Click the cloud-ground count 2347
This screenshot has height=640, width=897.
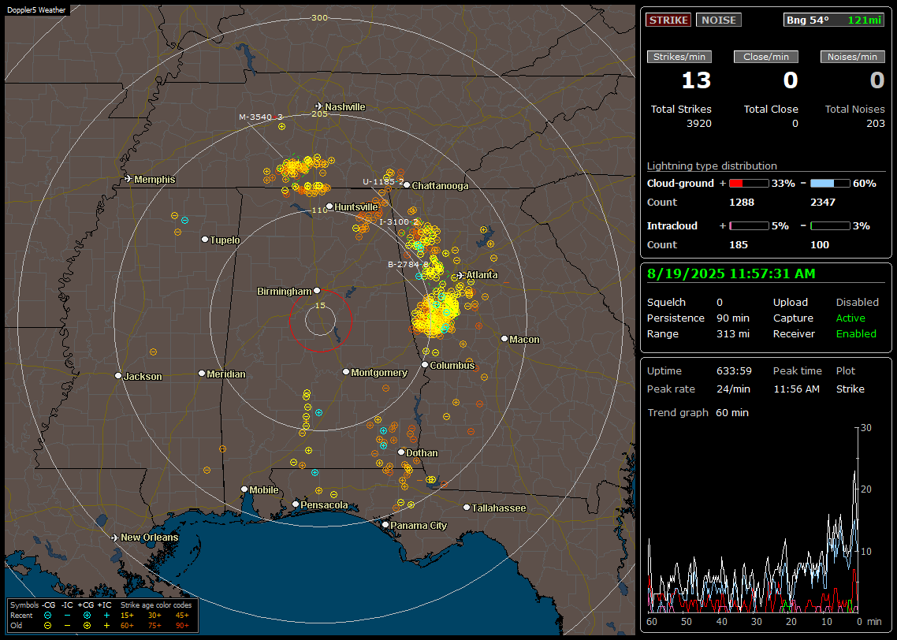pos(823,203)
